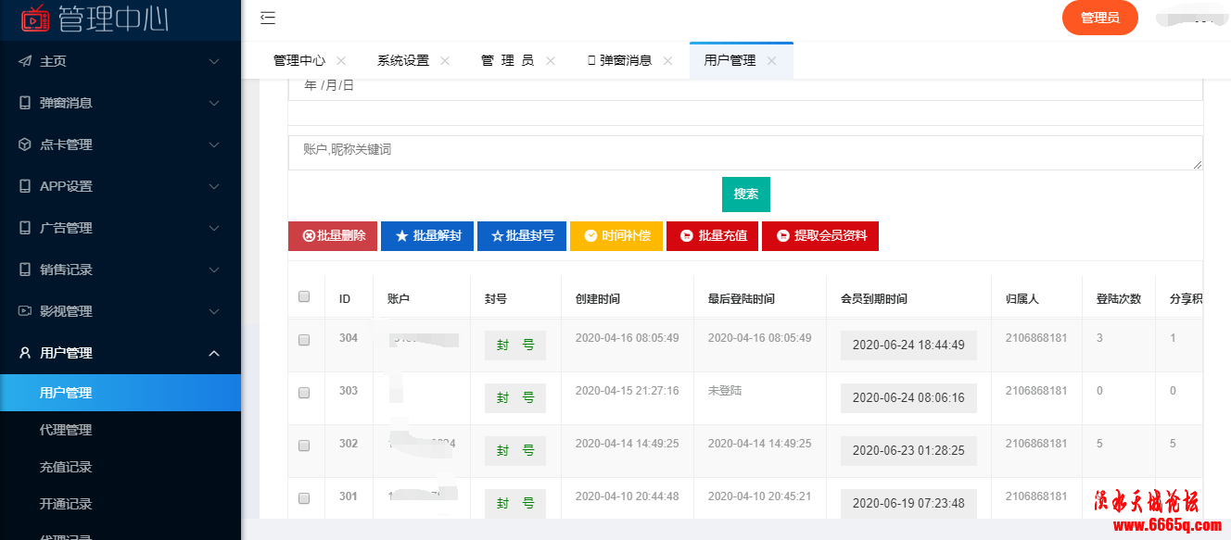Tick the select-all checkbox in table header
Viewport: 1231px width, 540px height.
304,297
